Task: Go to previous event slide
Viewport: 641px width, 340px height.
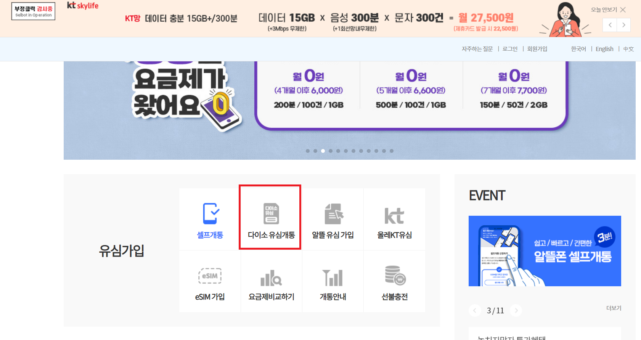Action: [x=475, y=310]
